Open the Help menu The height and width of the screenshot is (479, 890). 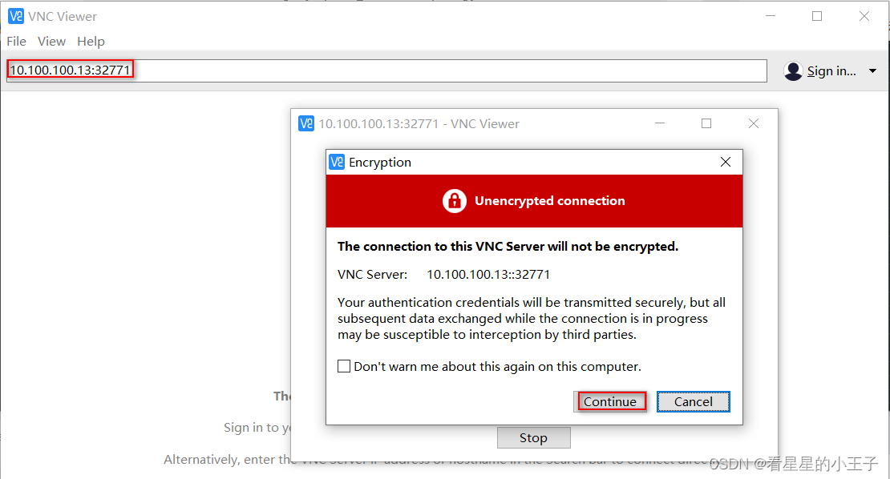(x=91, y=42)
